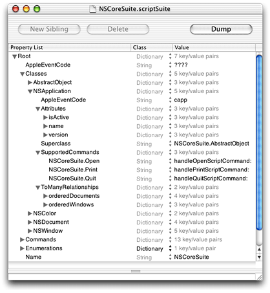
Task: Open class popup for NSCoreSuite.Print row
Action: click(x=170, y=170)
